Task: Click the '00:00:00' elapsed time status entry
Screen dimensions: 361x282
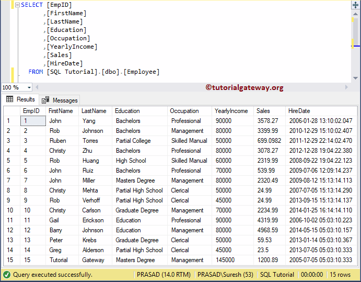Action: pos(312,275)
